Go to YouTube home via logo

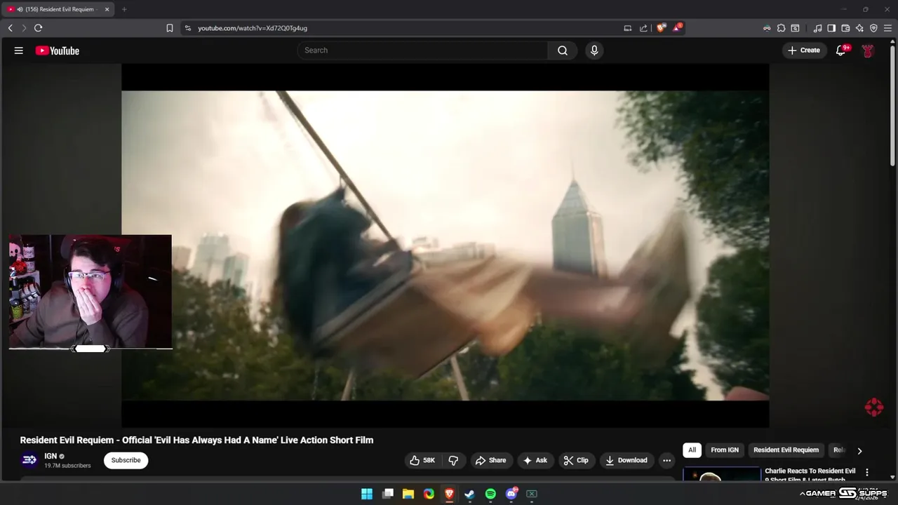coord(58,50)
